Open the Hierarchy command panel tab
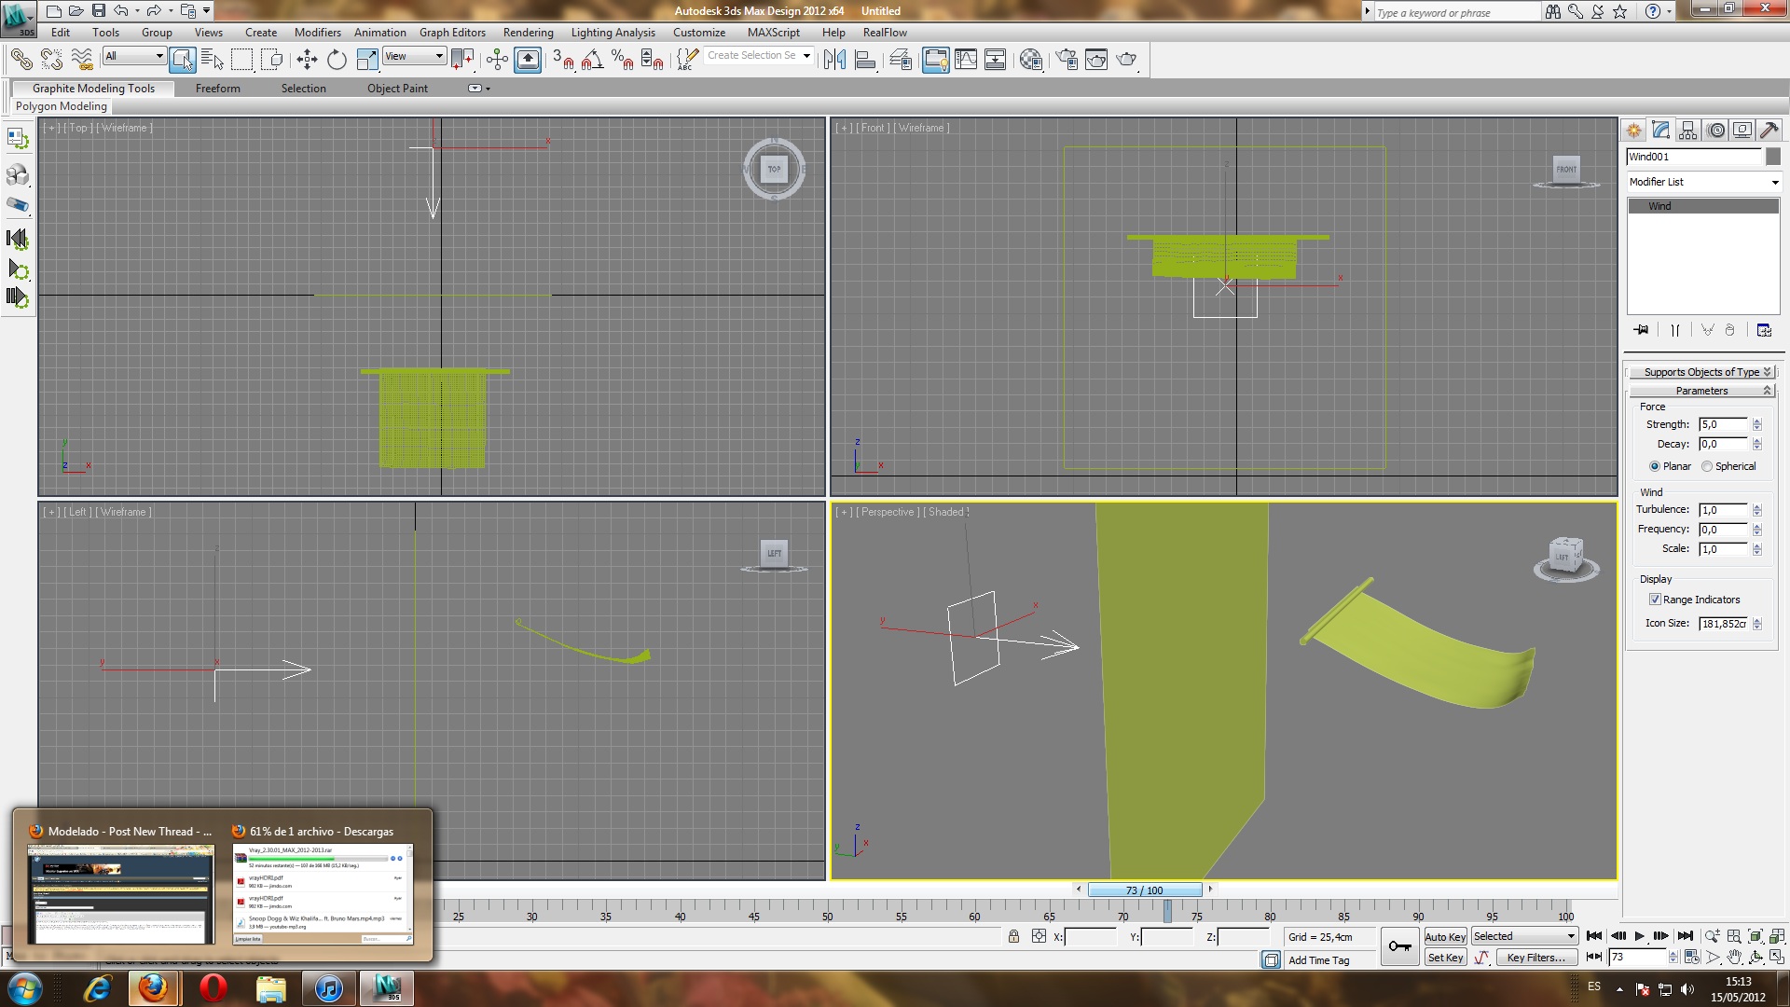Viewport: 1790px width, 1007px height. click(1688, 131)
